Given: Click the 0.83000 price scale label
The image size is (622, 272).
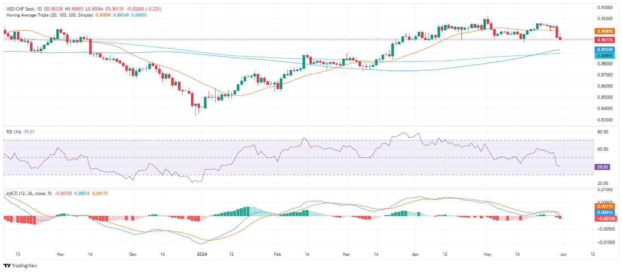Looking at the screenshot, I should coord(605,120).
